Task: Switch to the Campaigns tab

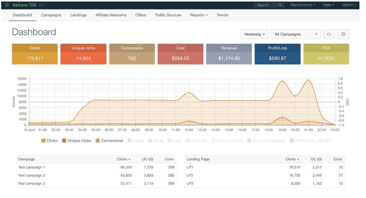Action: point(51,15)
